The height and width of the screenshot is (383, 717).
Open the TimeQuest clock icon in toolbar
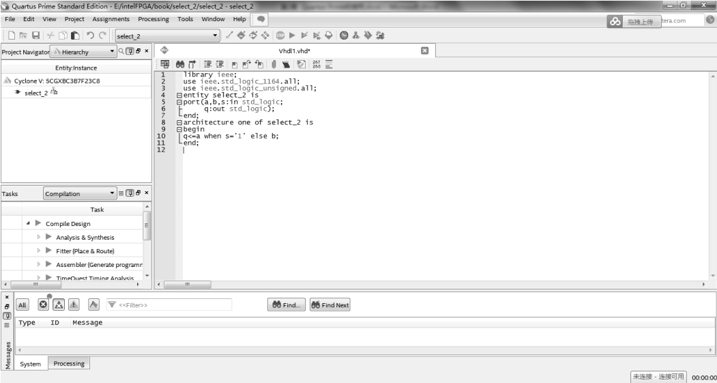point(344,36)
